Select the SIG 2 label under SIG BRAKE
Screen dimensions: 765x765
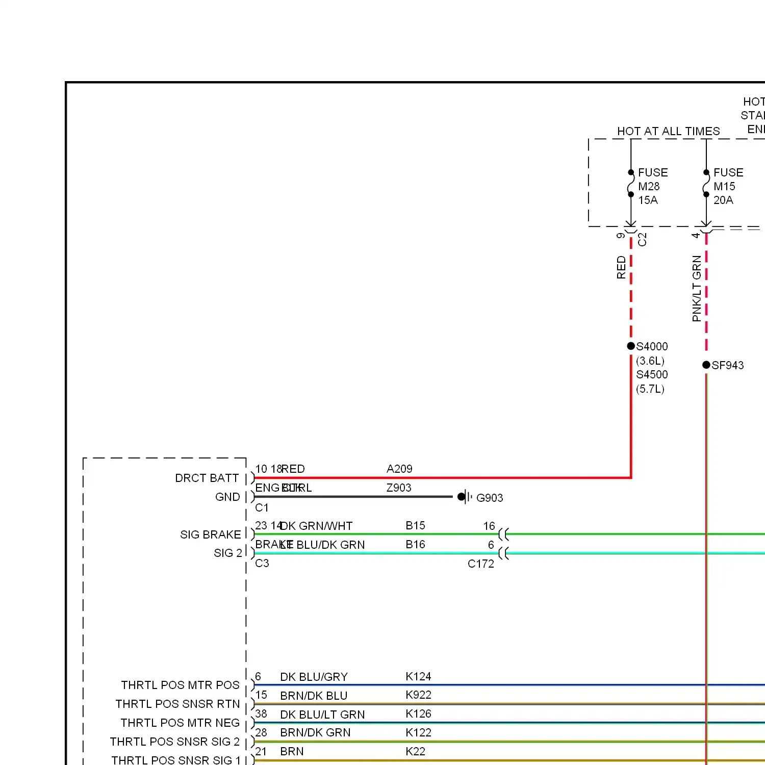point(227,553)
